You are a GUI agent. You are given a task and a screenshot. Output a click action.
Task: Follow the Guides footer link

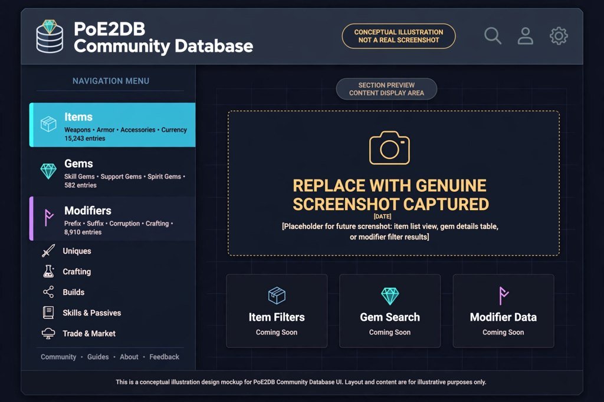tap(98, 357)
